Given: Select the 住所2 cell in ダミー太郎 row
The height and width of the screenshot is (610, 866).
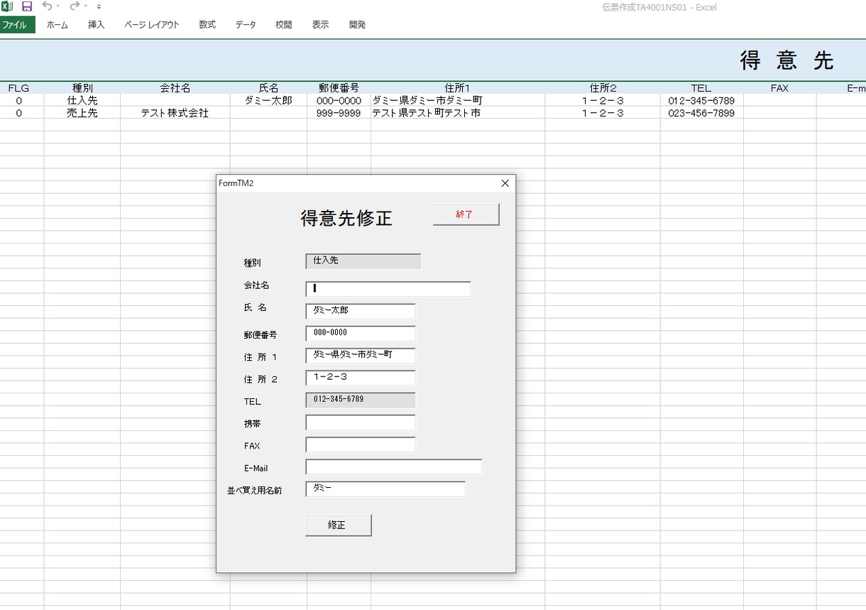Looking at the screenshot, I should pos(603,101).
